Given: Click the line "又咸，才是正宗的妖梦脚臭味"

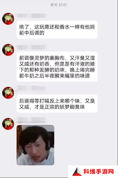Looking at the screenshot, I should click(x=52, y=107).
